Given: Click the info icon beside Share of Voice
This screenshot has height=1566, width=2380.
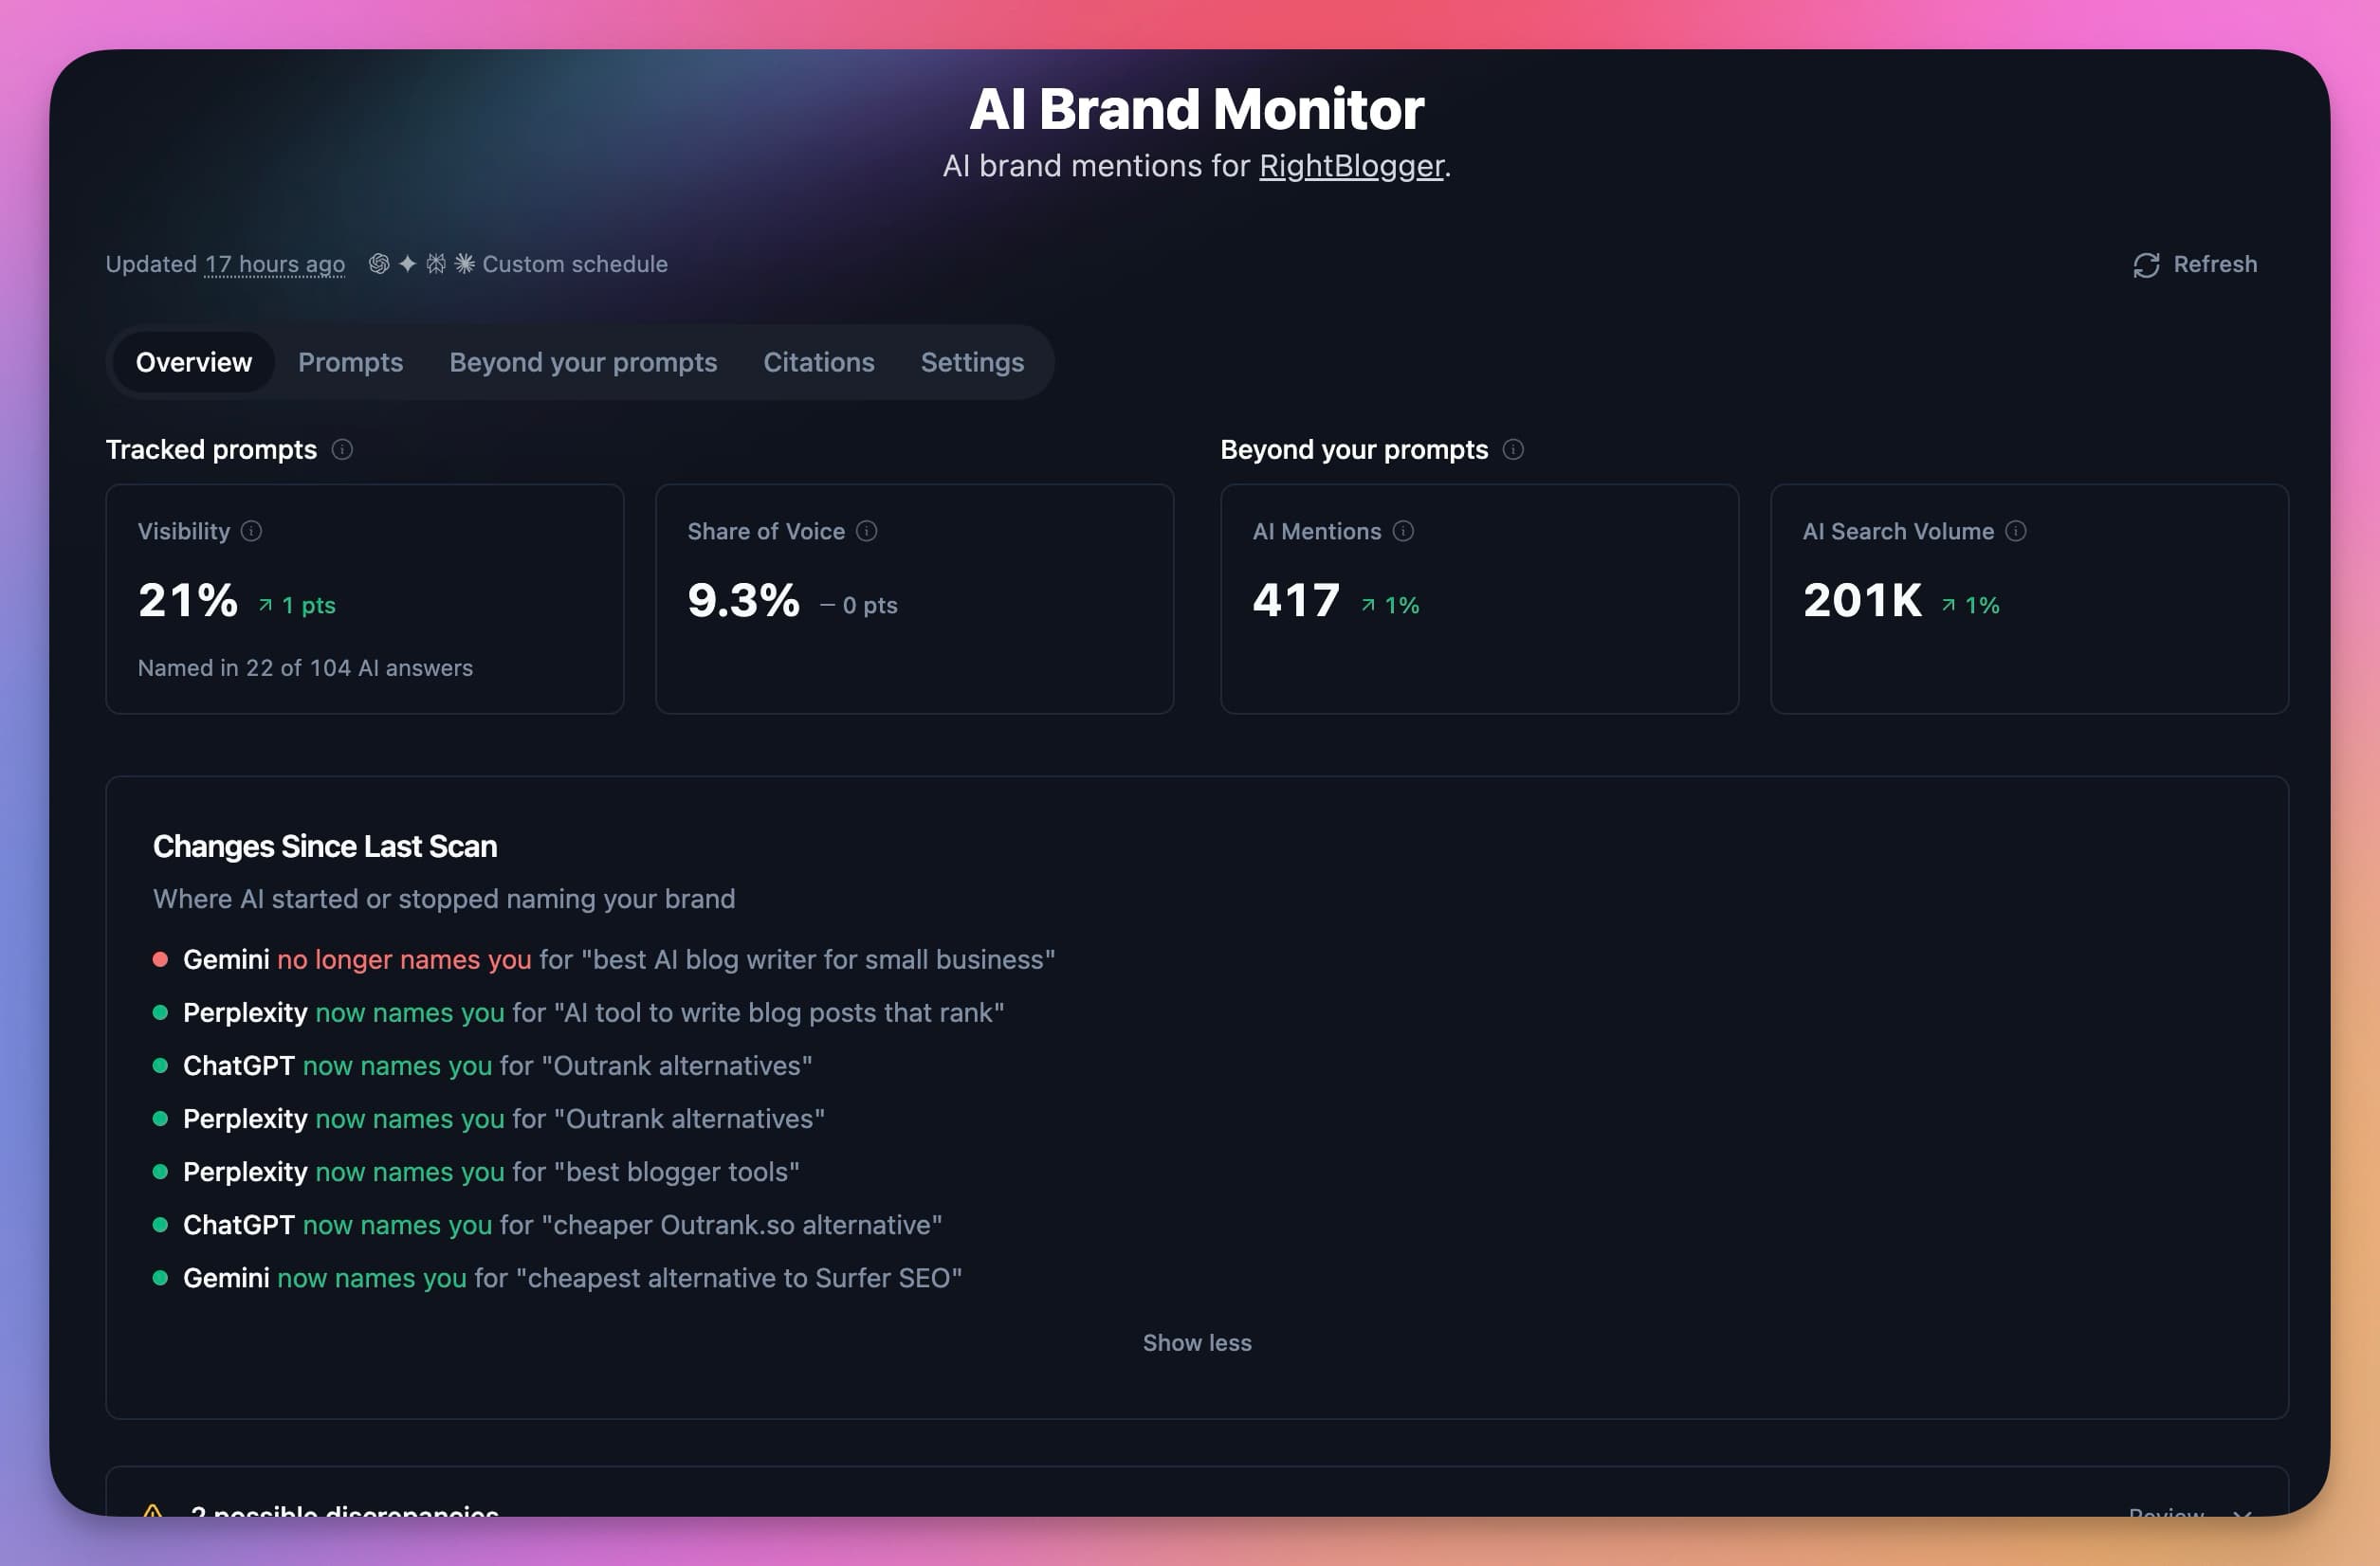Looking at the screenshot, I should 867,531.
